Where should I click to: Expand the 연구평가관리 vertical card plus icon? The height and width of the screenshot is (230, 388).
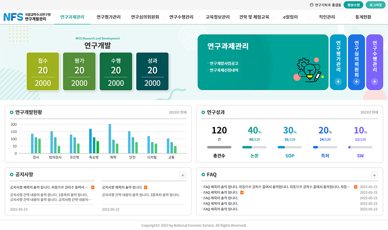[338, 82]
